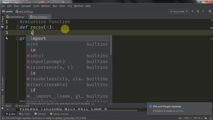Open the Terminal tool window
The width and height of the screenshot is (213, 120).
(x=40, y=114)
